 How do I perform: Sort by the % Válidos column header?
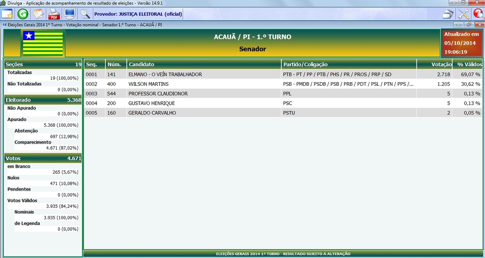[x=468, y=64]
